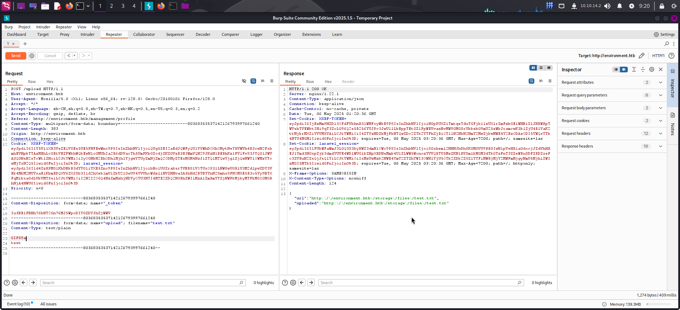Switch response view to Hex
680x310 pixels.
328,82
